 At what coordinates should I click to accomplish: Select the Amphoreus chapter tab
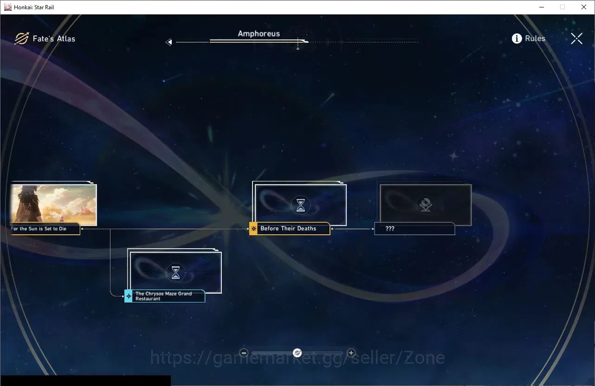pos(259,34)
